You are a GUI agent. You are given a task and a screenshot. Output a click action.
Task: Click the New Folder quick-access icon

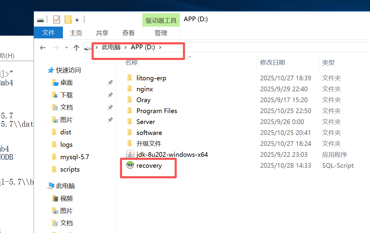[68, 19]
